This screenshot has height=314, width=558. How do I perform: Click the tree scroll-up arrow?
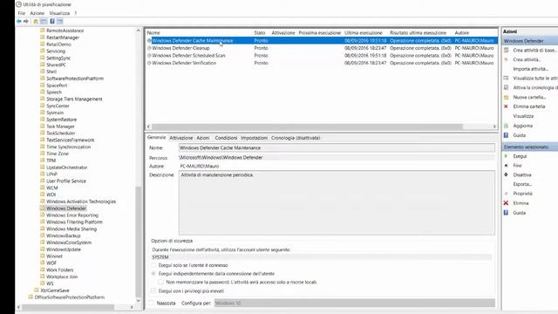pyautogui.click(x=139, y=31)
